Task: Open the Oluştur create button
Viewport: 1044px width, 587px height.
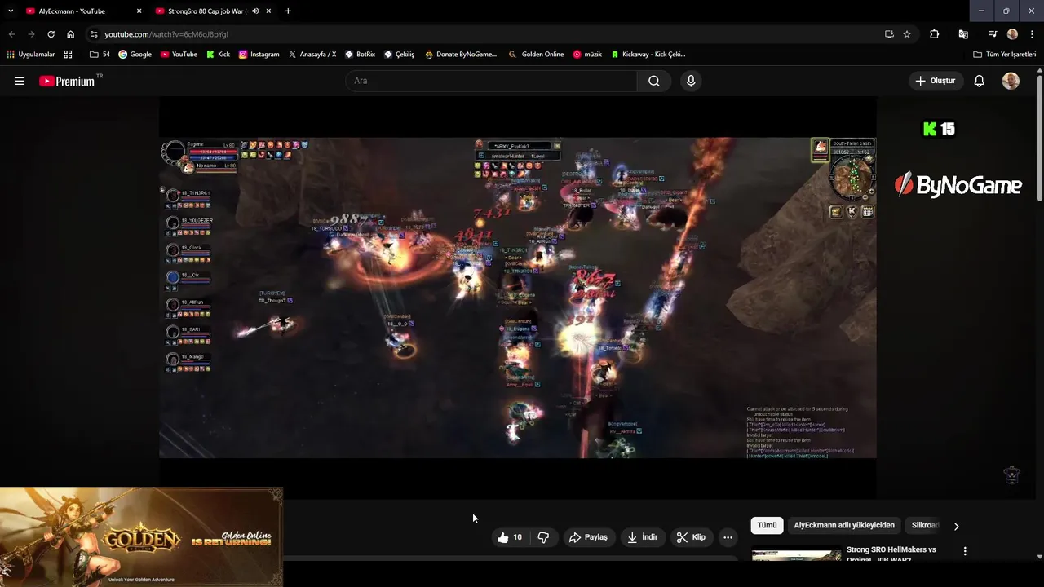Action: tap(936, 81)
